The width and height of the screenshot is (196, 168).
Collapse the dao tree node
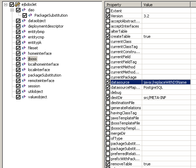pos(12,10)
